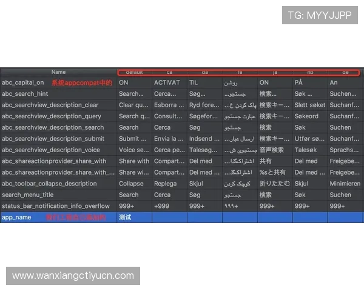Select the search_menu_title key

click(x=27, y=195)
